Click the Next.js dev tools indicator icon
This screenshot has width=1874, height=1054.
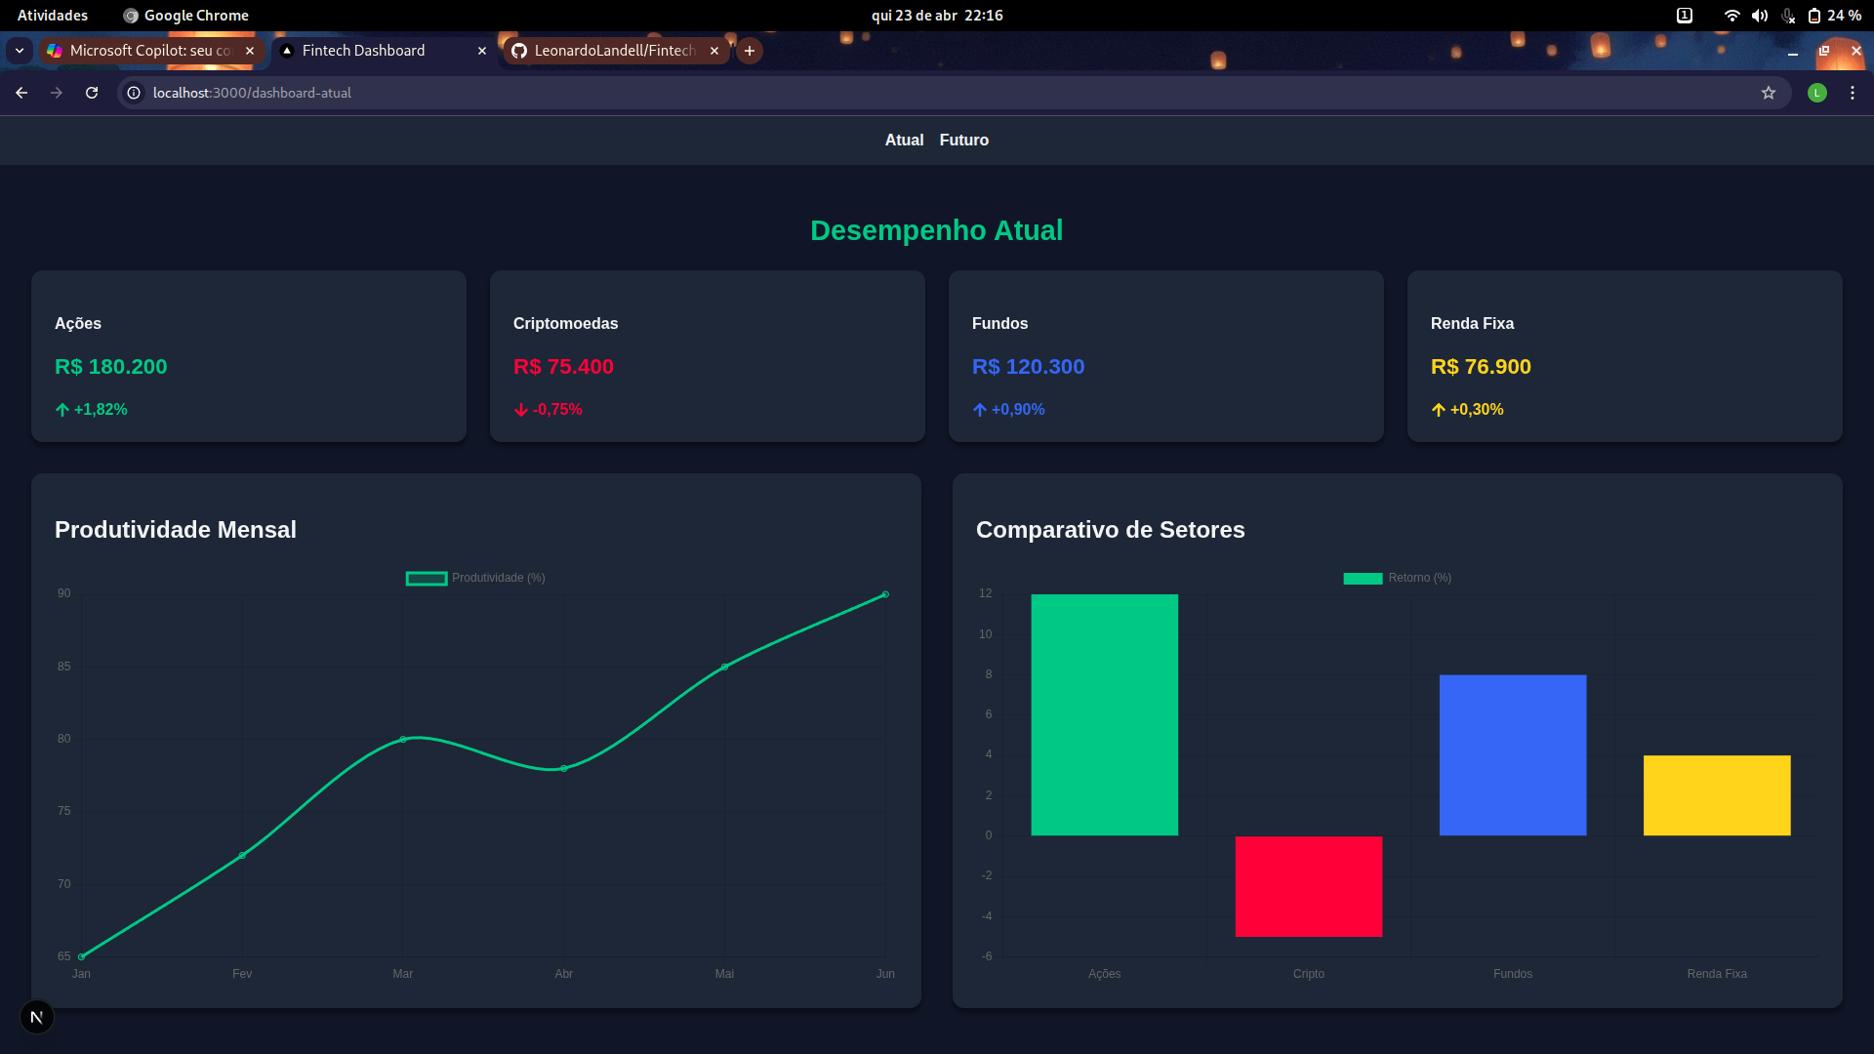(x=36, y=1017)
